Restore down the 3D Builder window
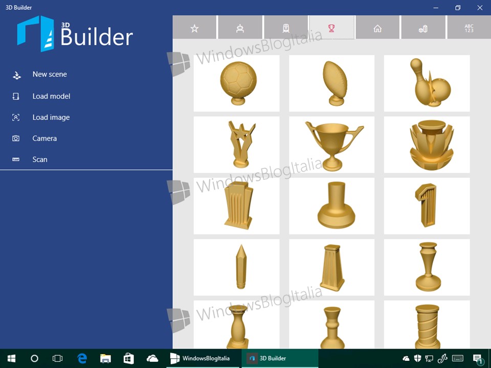This screenshot has height=368, width=491. 458,8
